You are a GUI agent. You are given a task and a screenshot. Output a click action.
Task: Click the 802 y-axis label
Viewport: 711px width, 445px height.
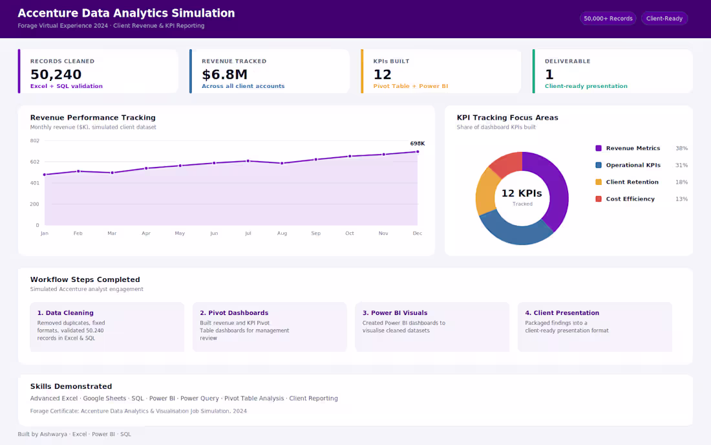(34, 140)
